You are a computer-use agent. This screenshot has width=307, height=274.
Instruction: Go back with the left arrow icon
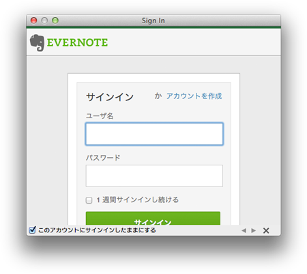(244, 230)
